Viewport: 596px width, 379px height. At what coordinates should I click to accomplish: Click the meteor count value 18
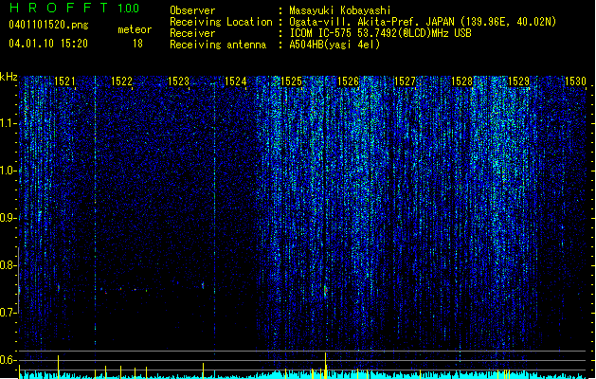(x=137, y=44)
